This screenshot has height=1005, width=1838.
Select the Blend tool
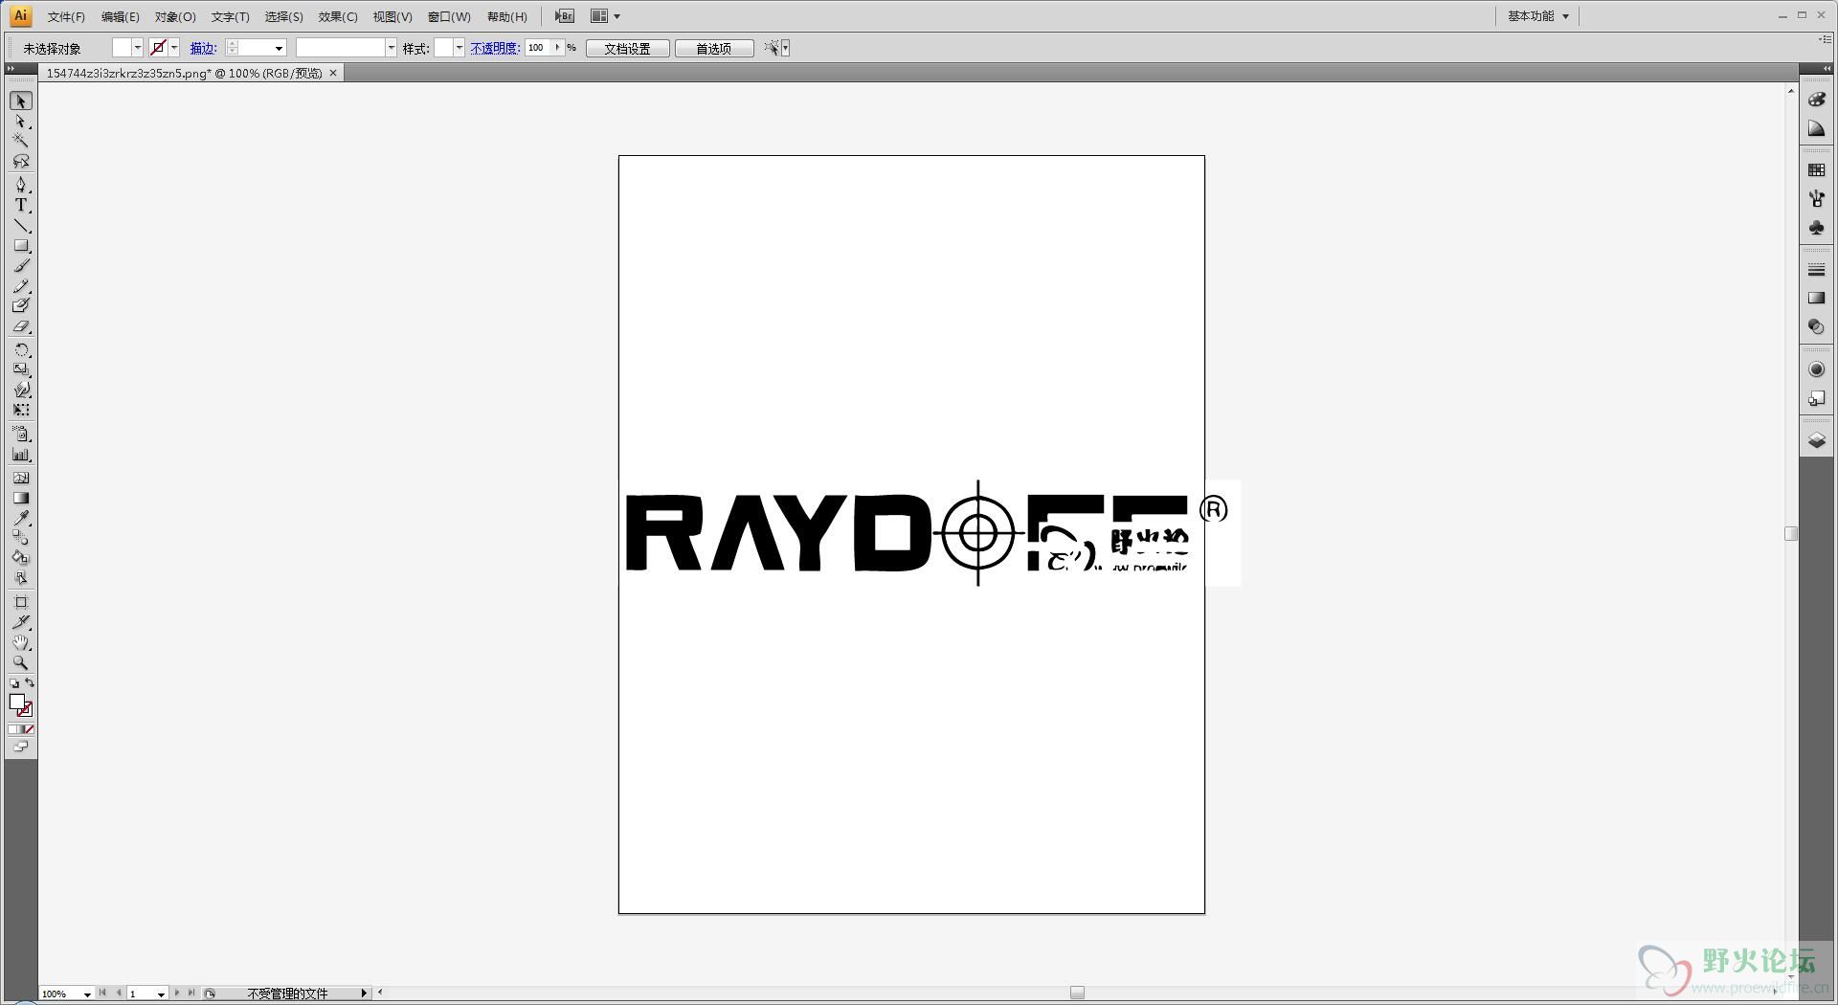(x=21, y=538)
